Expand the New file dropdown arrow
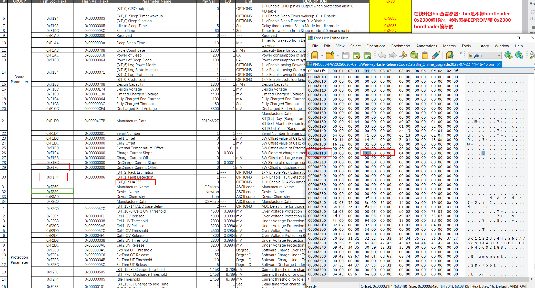535x288 pixels. (x=322, y=56)
